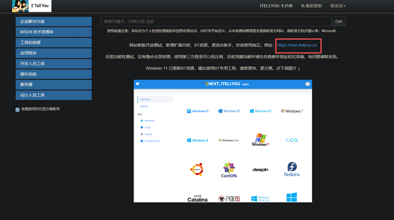The width and height of the screenshot is (394, 220).
Task: Click the I Tell You site logo
Action: 31,6
